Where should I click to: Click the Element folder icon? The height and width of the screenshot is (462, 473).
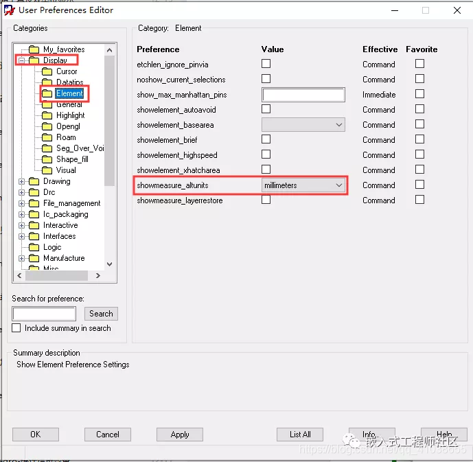(47, 93)
